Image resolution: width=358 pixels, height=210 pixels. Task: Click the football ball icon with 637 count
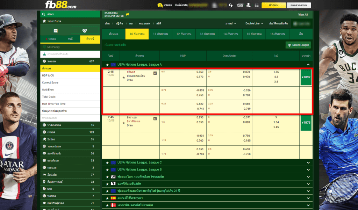(44, 61)
